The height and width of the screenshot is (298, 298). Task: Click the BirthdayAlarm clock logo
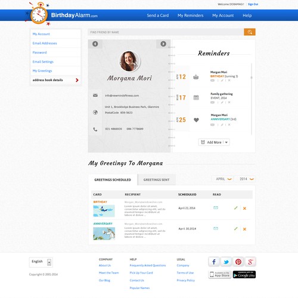(39, 14)
